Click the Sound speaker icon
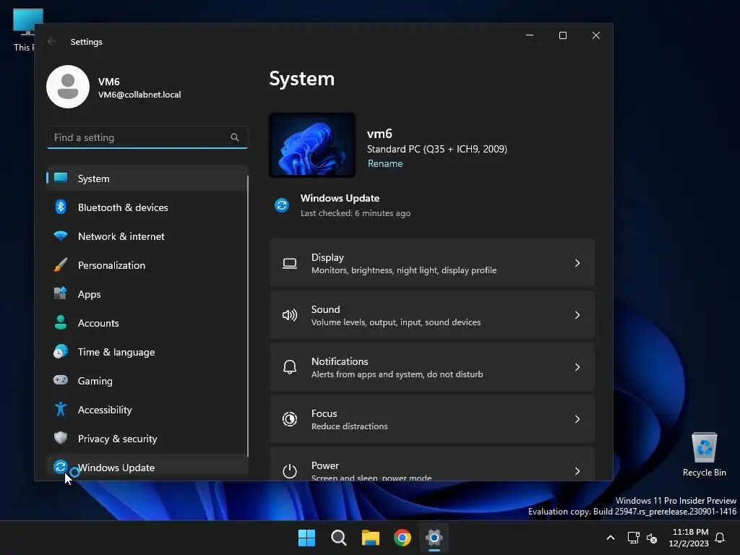740x555 pixels. pos(290,315)
